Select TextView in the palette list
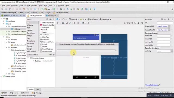 click(x=45, y=35)
